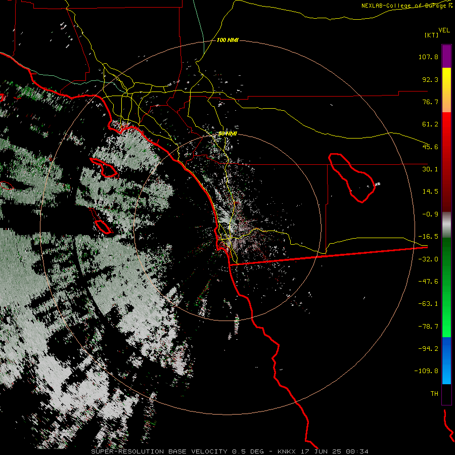This screenshot has width=455, height=455.
Task: Select the -16.5 scale value
Action: [428, 237]
